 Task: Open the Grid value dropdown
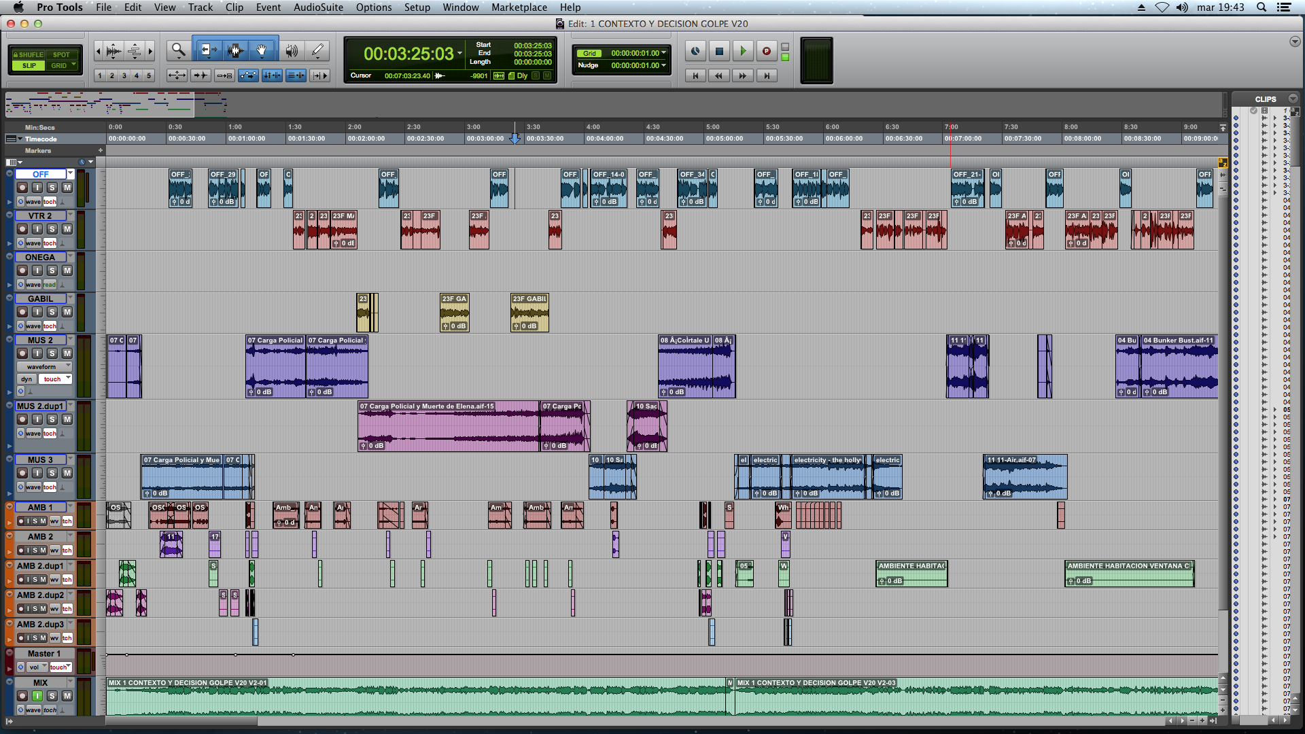coord(664,53)
